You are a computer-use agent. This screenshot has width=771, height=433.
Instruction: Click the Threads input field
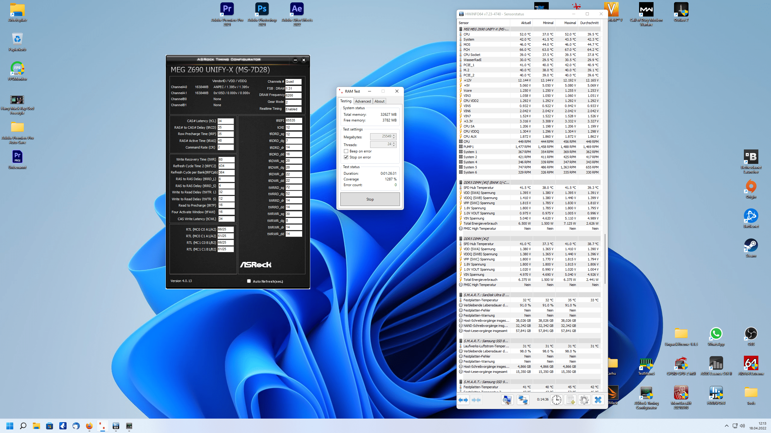(381, 144)
